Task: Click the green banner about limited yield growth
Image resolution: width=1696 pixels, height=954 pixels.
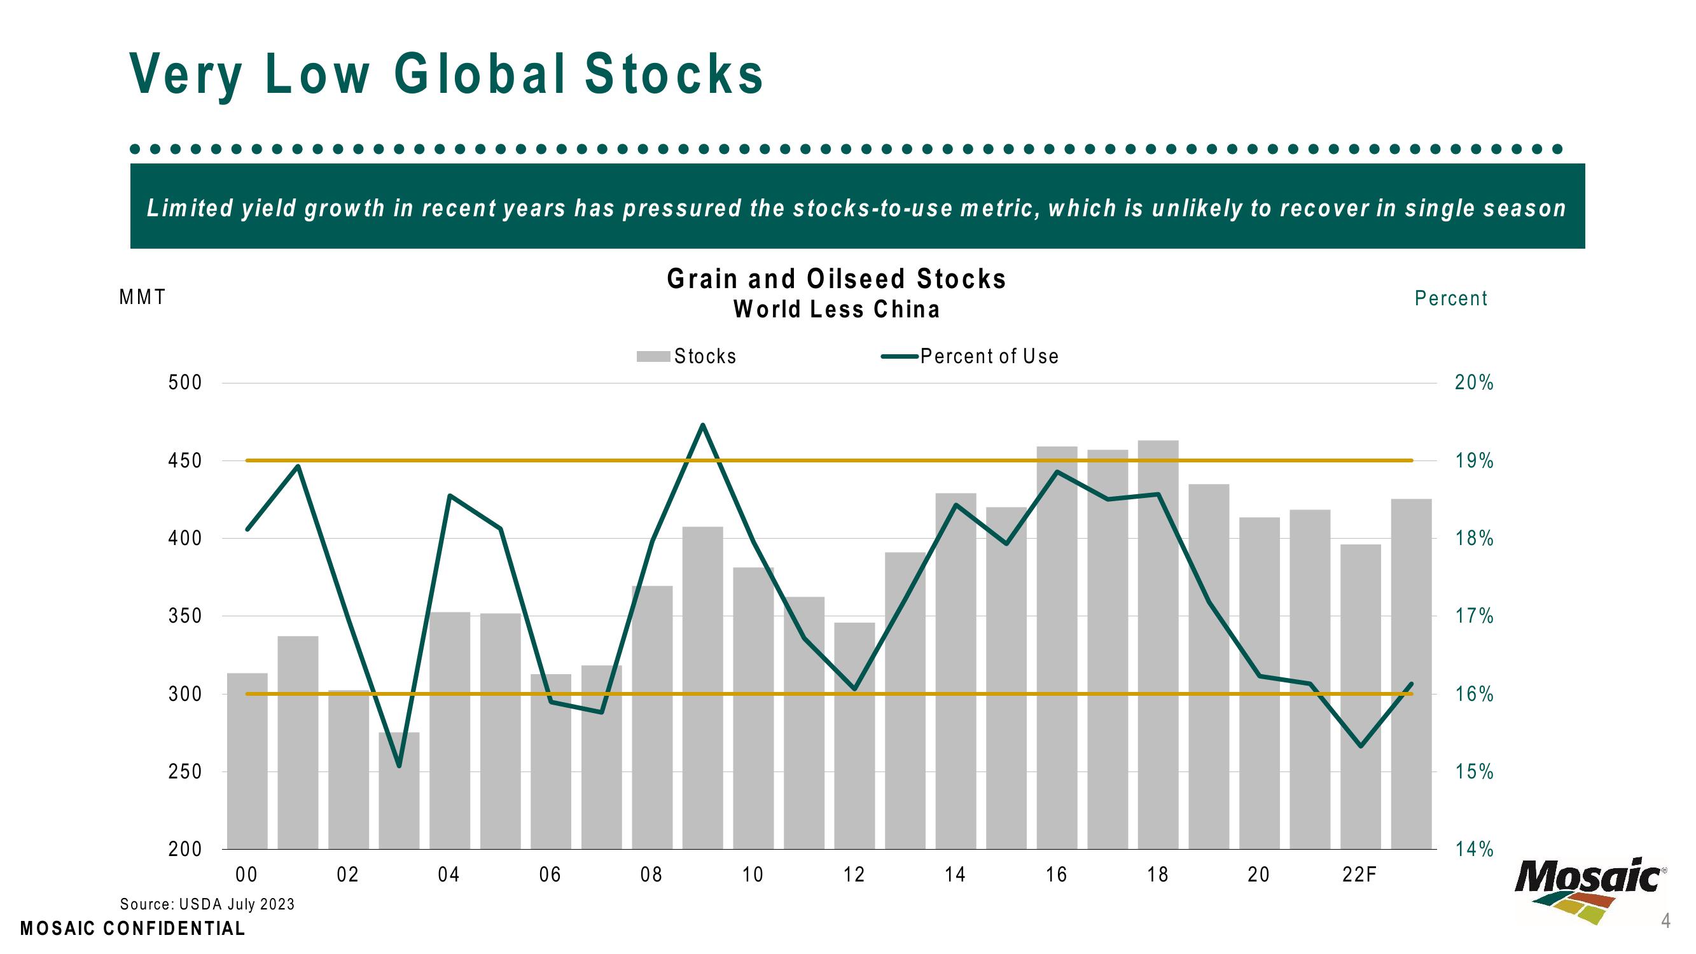Action: tap(857, 207)
